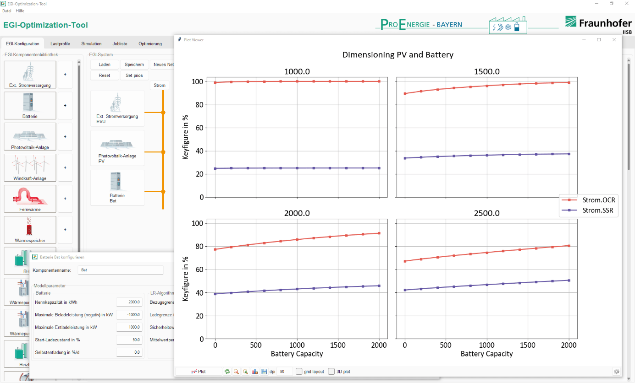Open plot viewer settings gear icon
Screen dimensions: 635x383
pos(616,372)
